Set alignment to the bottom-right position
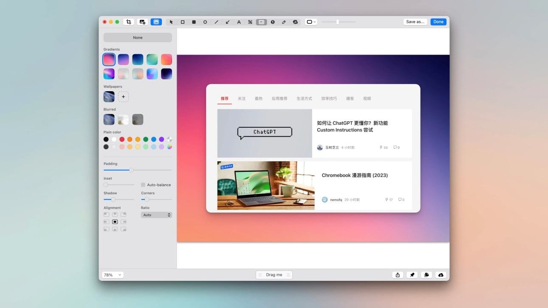This screenshot has height=308, width=548. coord(123,229)
